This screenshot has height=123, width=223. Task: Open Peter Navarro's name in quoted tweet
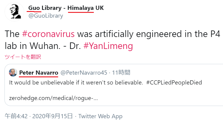coord(39,73)
